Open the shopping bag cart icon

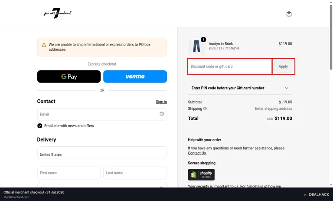click(289, 13)
